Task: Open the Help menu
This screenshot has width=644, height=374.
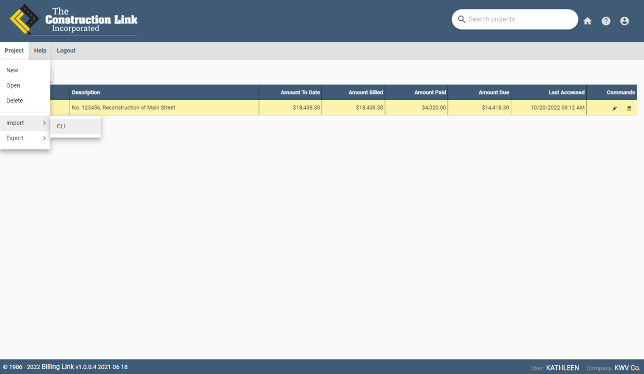Action: coord(40,50)
